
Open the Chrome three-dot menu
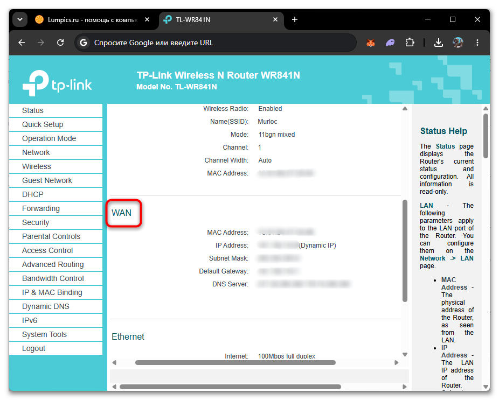tap(477, 43)
